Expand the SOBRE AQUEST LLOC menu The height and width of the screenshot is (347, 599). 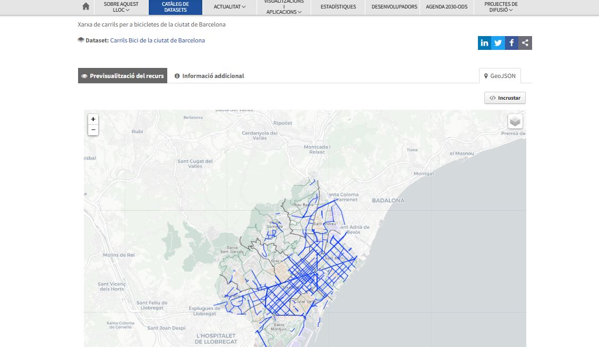[x=121, y=7]
